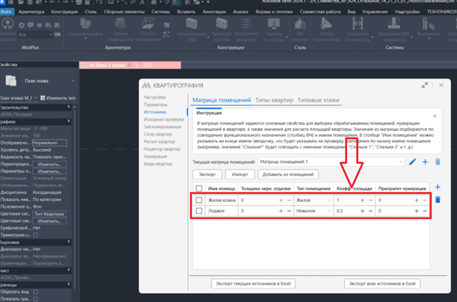457x302 pixels.
Task: Open Личный кабинет in ModPlus panel
Action: [7, 29]
